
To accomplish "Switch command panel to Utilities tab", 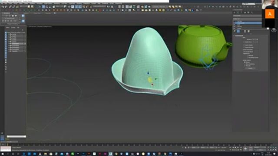I will [x=252, y=13].
